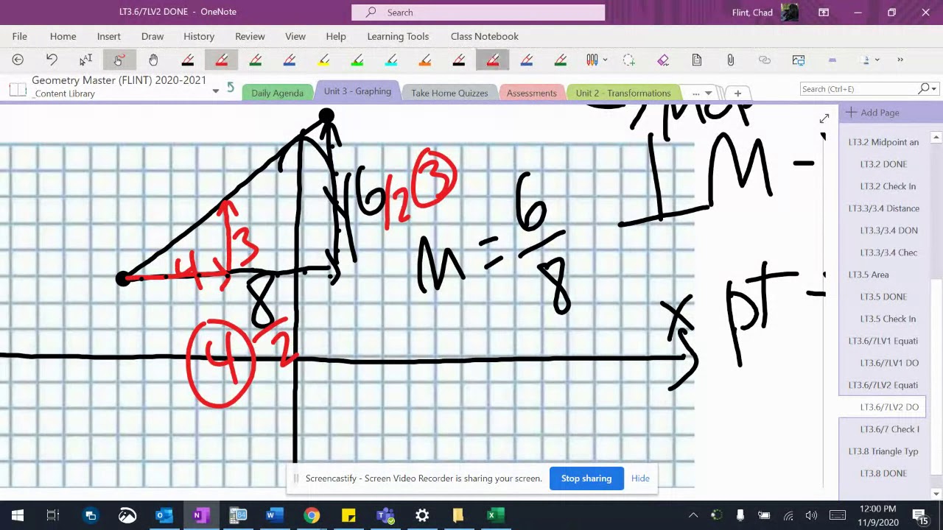Pick the thick blue pen
Viewport: 943px width, 530px height.
click(527, 60)
